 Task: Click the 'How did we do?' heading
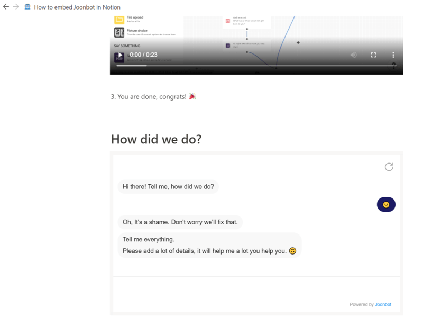pyautogui.click(x=156, y=139)
